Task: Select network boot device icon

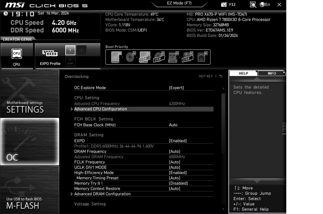Action: point(202,57)
